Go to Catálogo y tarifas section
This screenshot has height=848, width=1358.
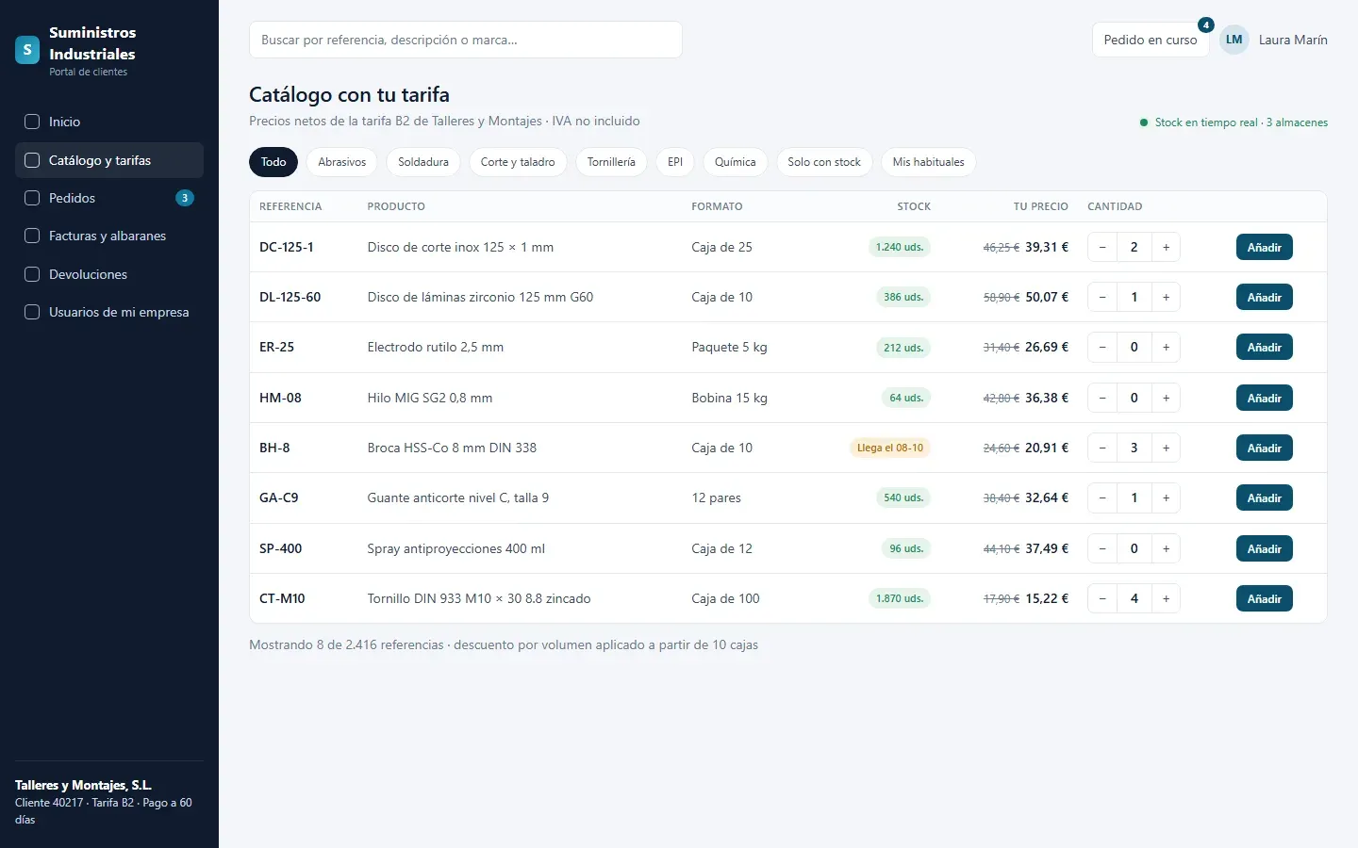109,160
